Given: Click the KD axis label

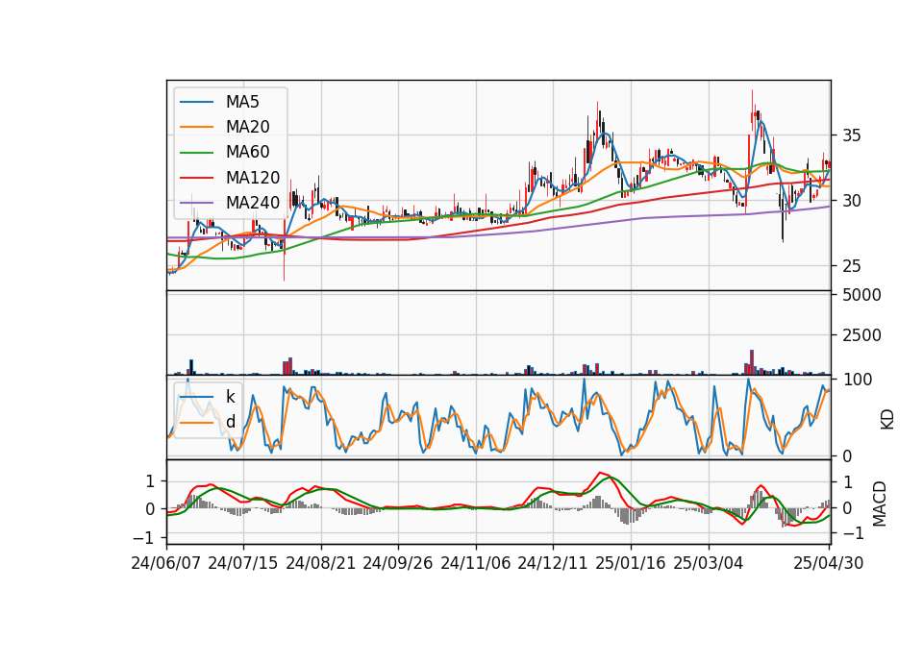Looking at the screenshot, I should (x=887, y=420).
